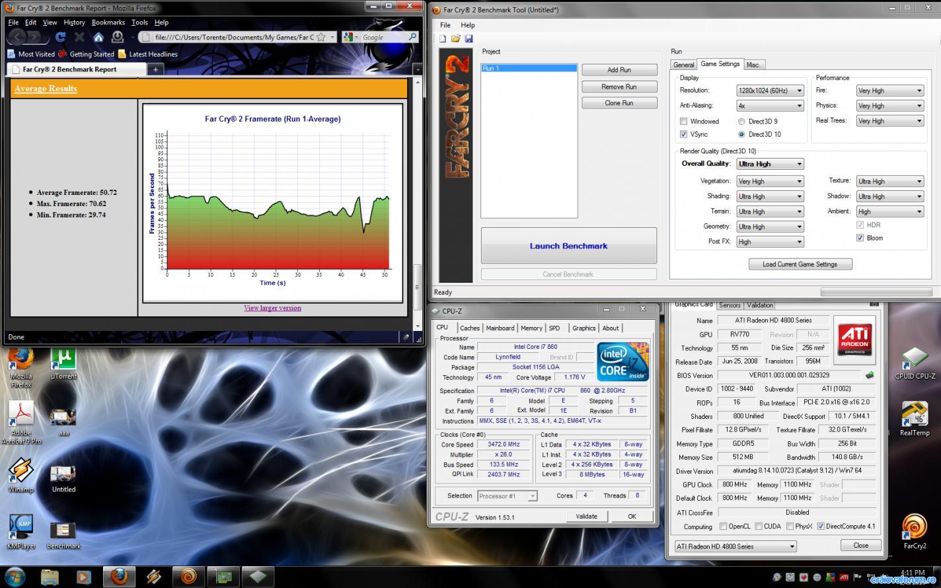Open Mozilla Firefox desktop shortcut

pyautogui.click(x=20, y=367)
